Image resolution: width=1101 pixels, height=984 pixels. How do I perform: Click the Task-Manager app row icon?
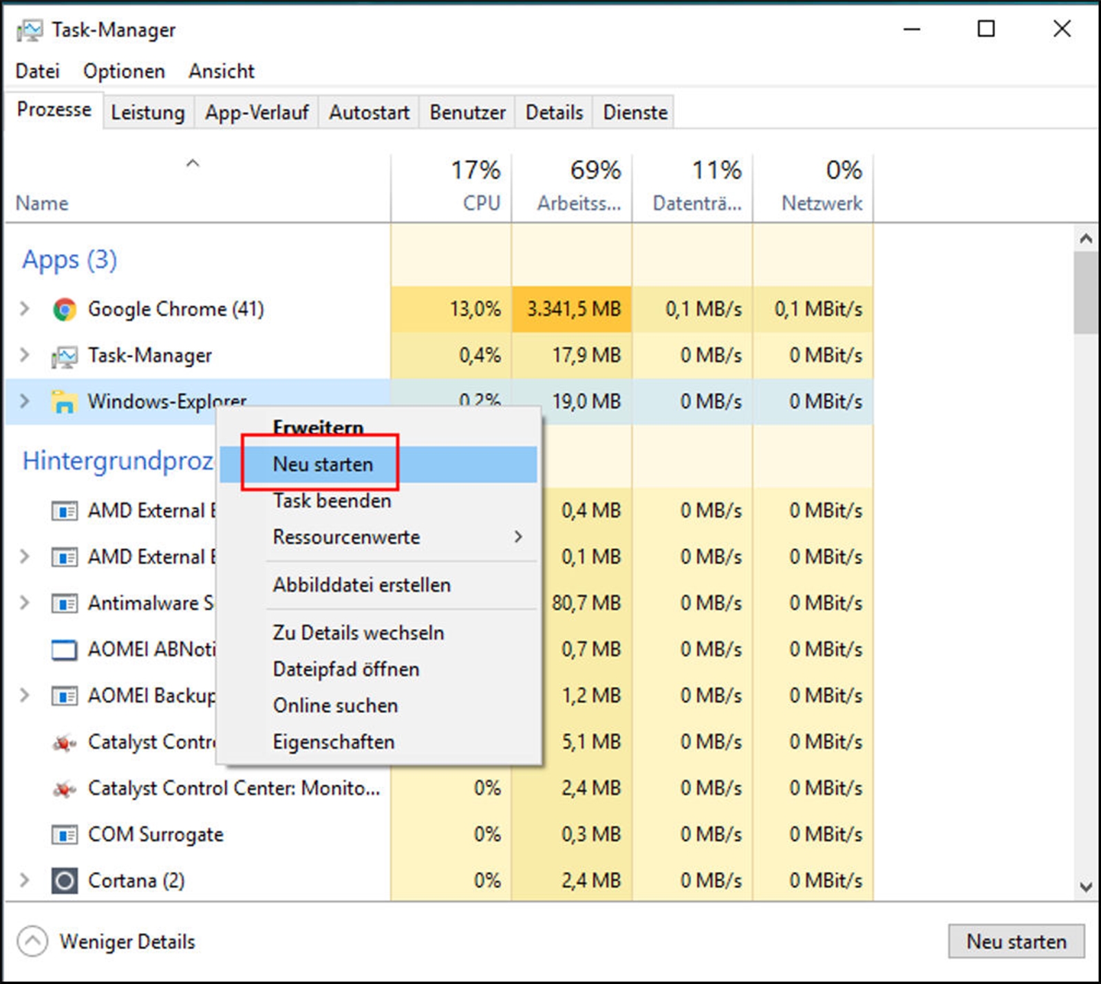[x=65, y=356]
